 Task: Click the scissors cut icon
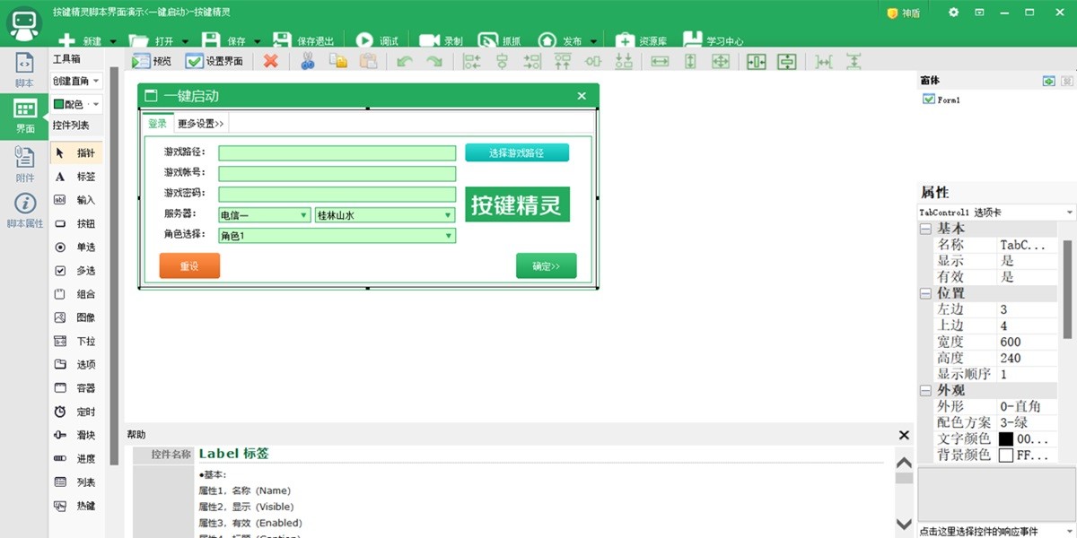click(308, 61)
